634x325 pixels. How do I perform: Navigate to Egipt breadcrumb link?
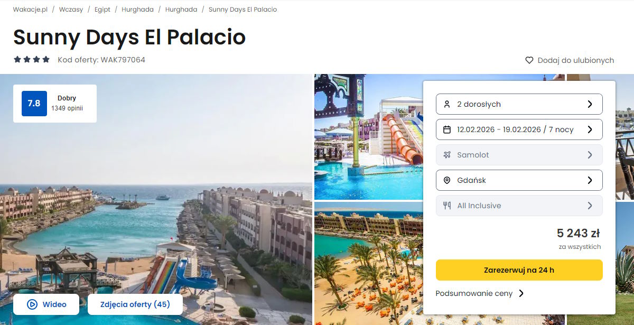coord(102,10)
